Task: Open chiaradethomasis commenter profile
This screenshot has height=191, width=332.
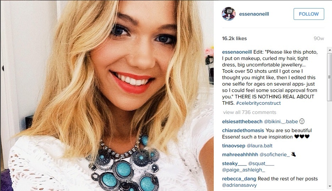Action: tap(243, 130)
